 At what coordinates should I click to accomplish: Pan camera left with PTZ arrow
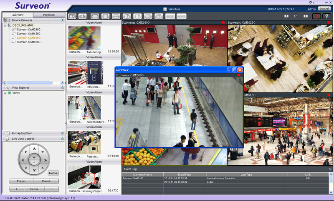(x=23, y=160)
